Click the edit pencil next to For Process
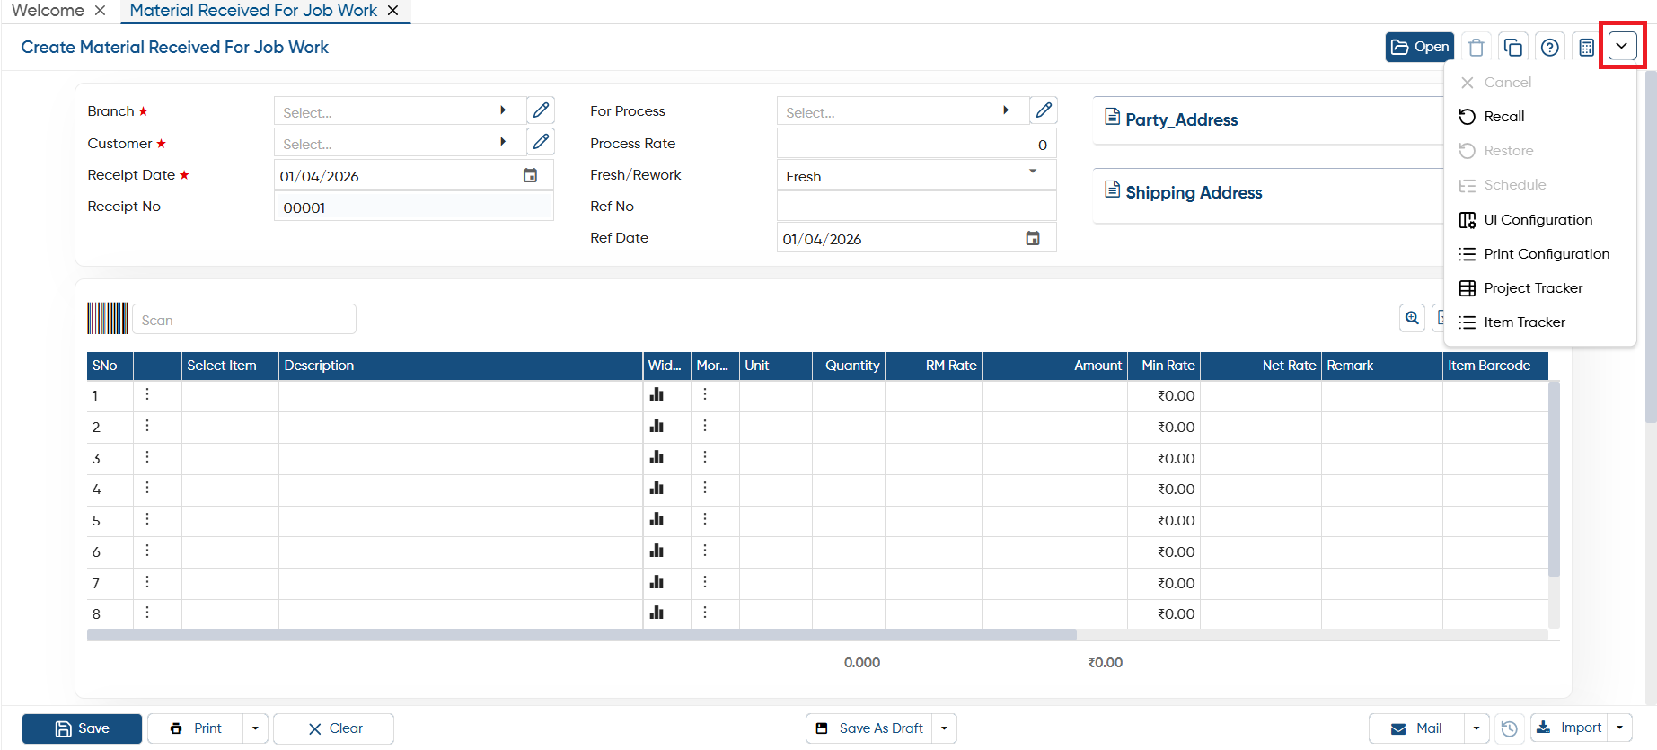Screen dimensions: 1657x750 point(1044,110)
